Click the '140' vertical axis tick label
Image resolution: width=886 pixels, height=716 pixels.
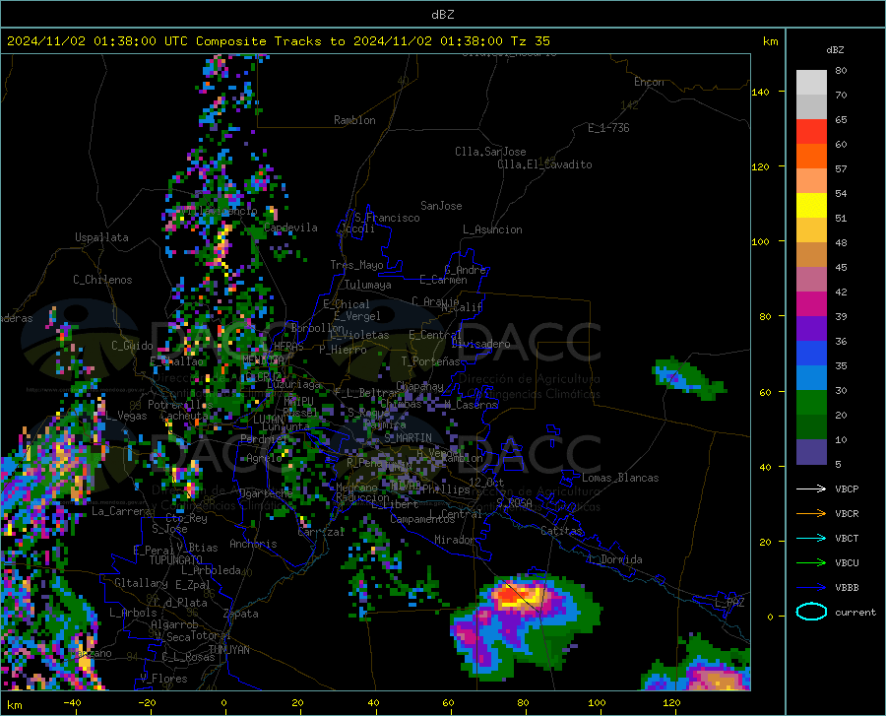(x=760, y=92)
